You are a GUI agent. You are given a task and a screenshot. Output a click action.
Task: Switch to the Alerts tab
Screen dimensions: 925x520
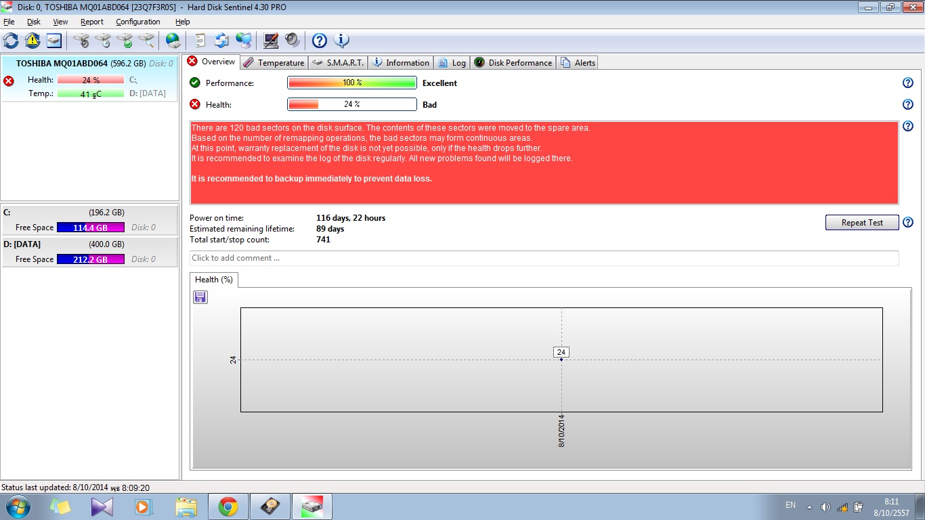coord(578,63)
